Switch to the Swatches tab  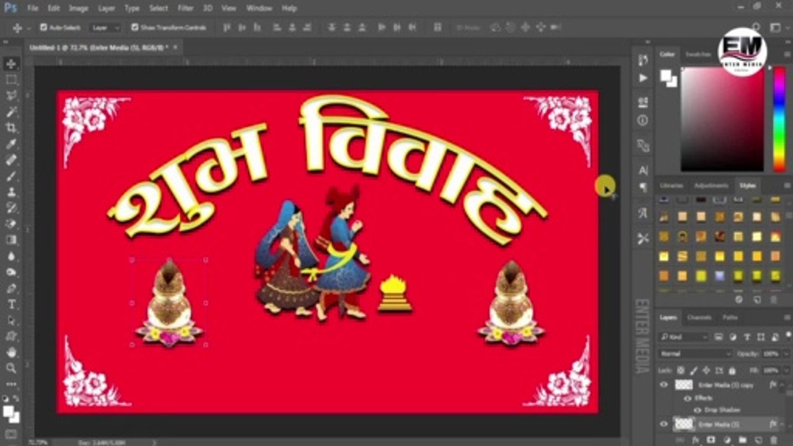[698, 55]
